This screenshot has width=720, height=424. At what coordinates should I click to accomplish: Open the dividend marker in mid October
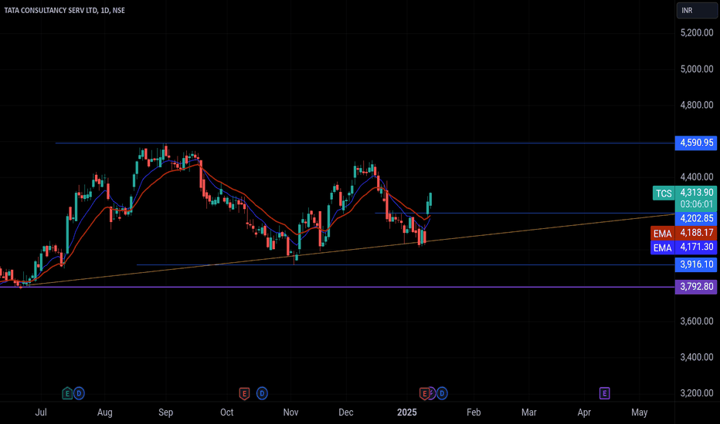262,393
